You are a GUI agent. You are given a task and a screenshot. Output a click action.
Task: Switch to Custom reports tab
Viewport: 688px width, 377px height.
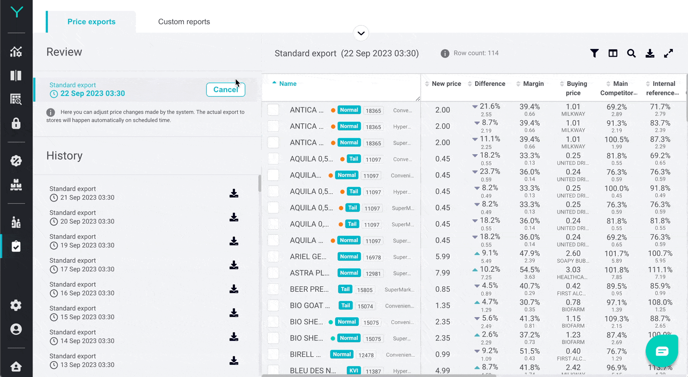184,22
